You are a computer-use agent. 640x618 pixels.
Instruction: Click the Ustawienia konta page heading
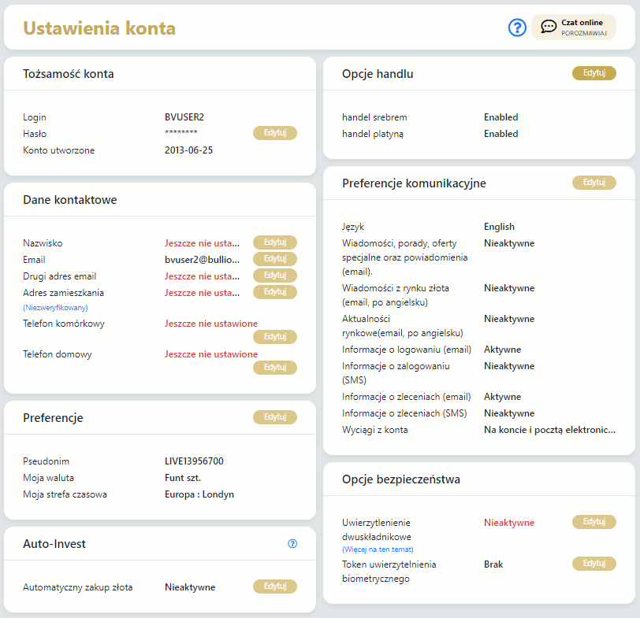[99, 28]
